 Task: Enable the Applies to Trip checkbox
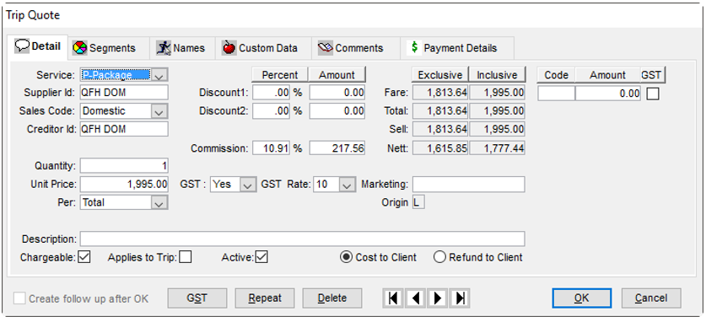click(185, 257)
